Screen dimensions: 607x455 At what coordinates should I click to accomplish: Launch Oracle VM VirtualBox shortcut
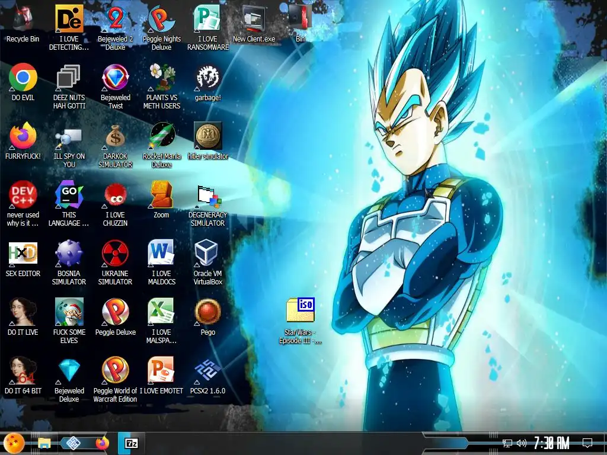pos(208,262)
